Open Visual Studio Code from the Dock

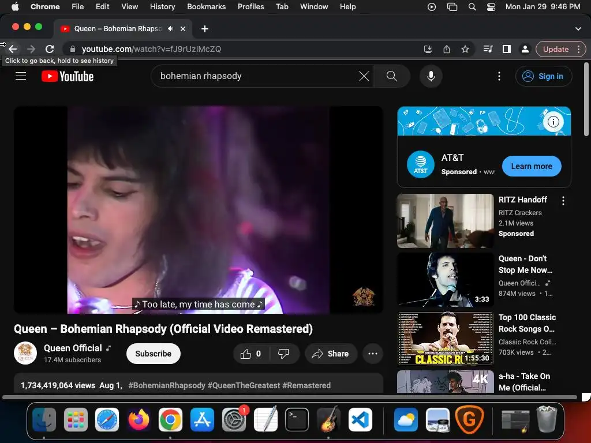click(x=360, y=419)
